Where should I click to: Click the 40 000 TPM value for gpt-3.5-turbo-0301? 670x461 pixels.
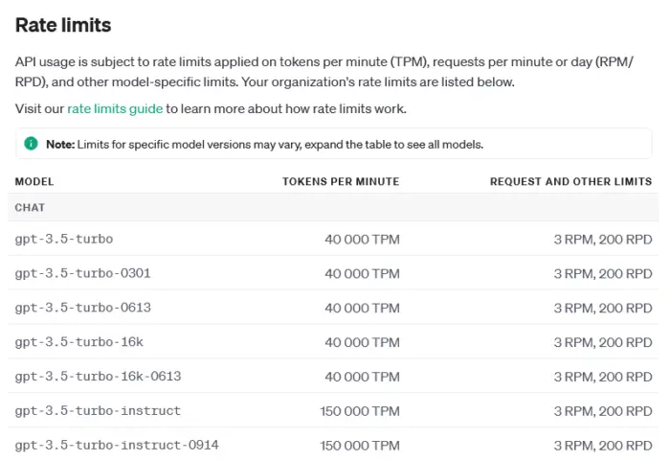[362, 273]
